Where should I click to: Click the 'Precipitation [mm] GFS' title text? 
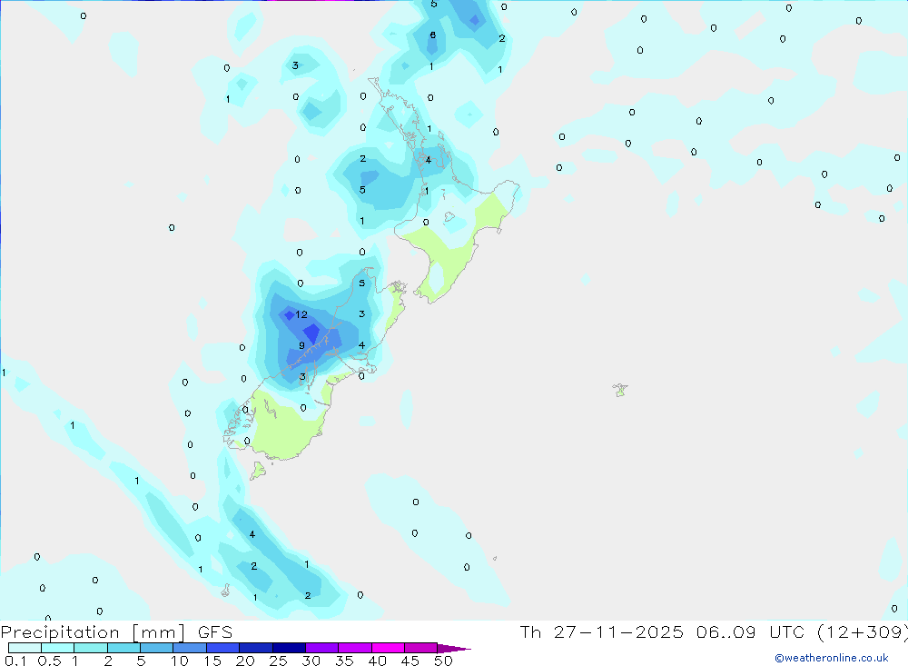point(116,631)
